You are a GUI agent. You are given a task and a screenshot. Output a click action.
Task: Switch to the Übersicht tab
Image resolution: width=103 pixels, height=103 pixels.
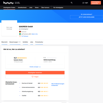(4, 42)
